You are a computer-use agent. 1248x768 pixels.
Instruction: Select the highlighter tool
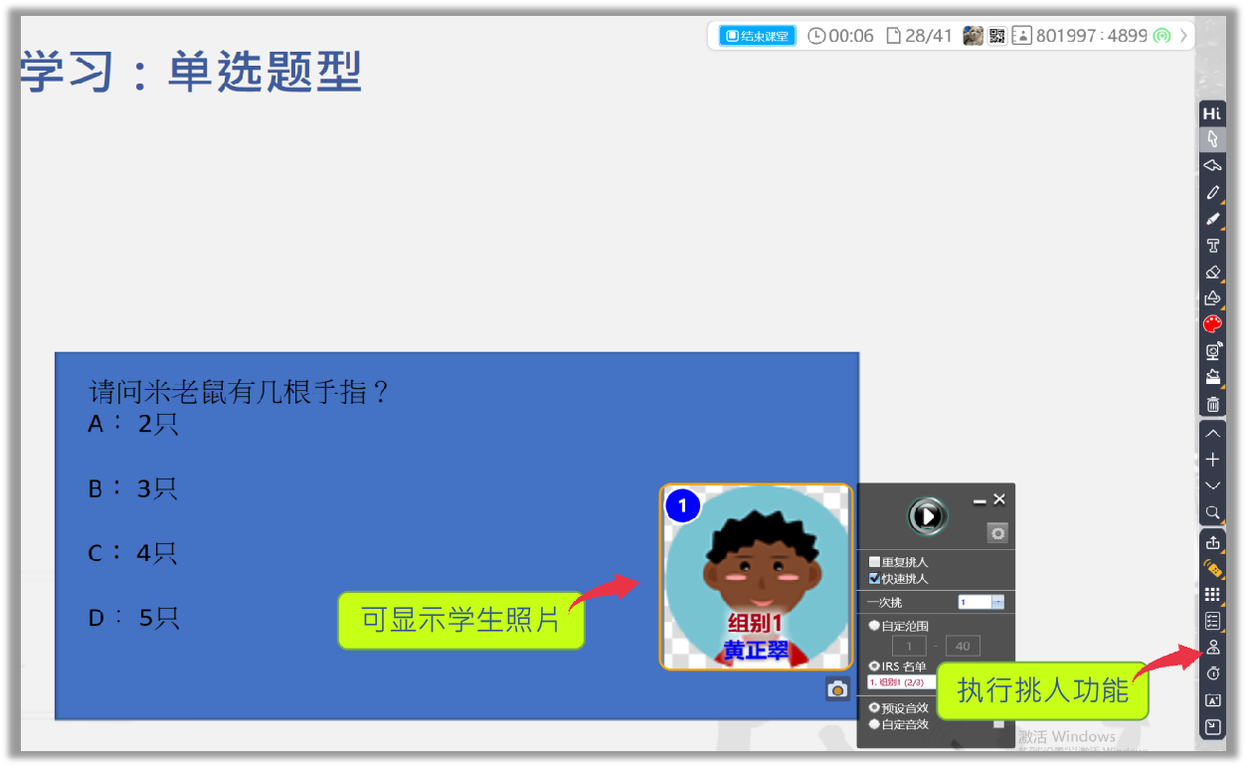point(1212,219)
